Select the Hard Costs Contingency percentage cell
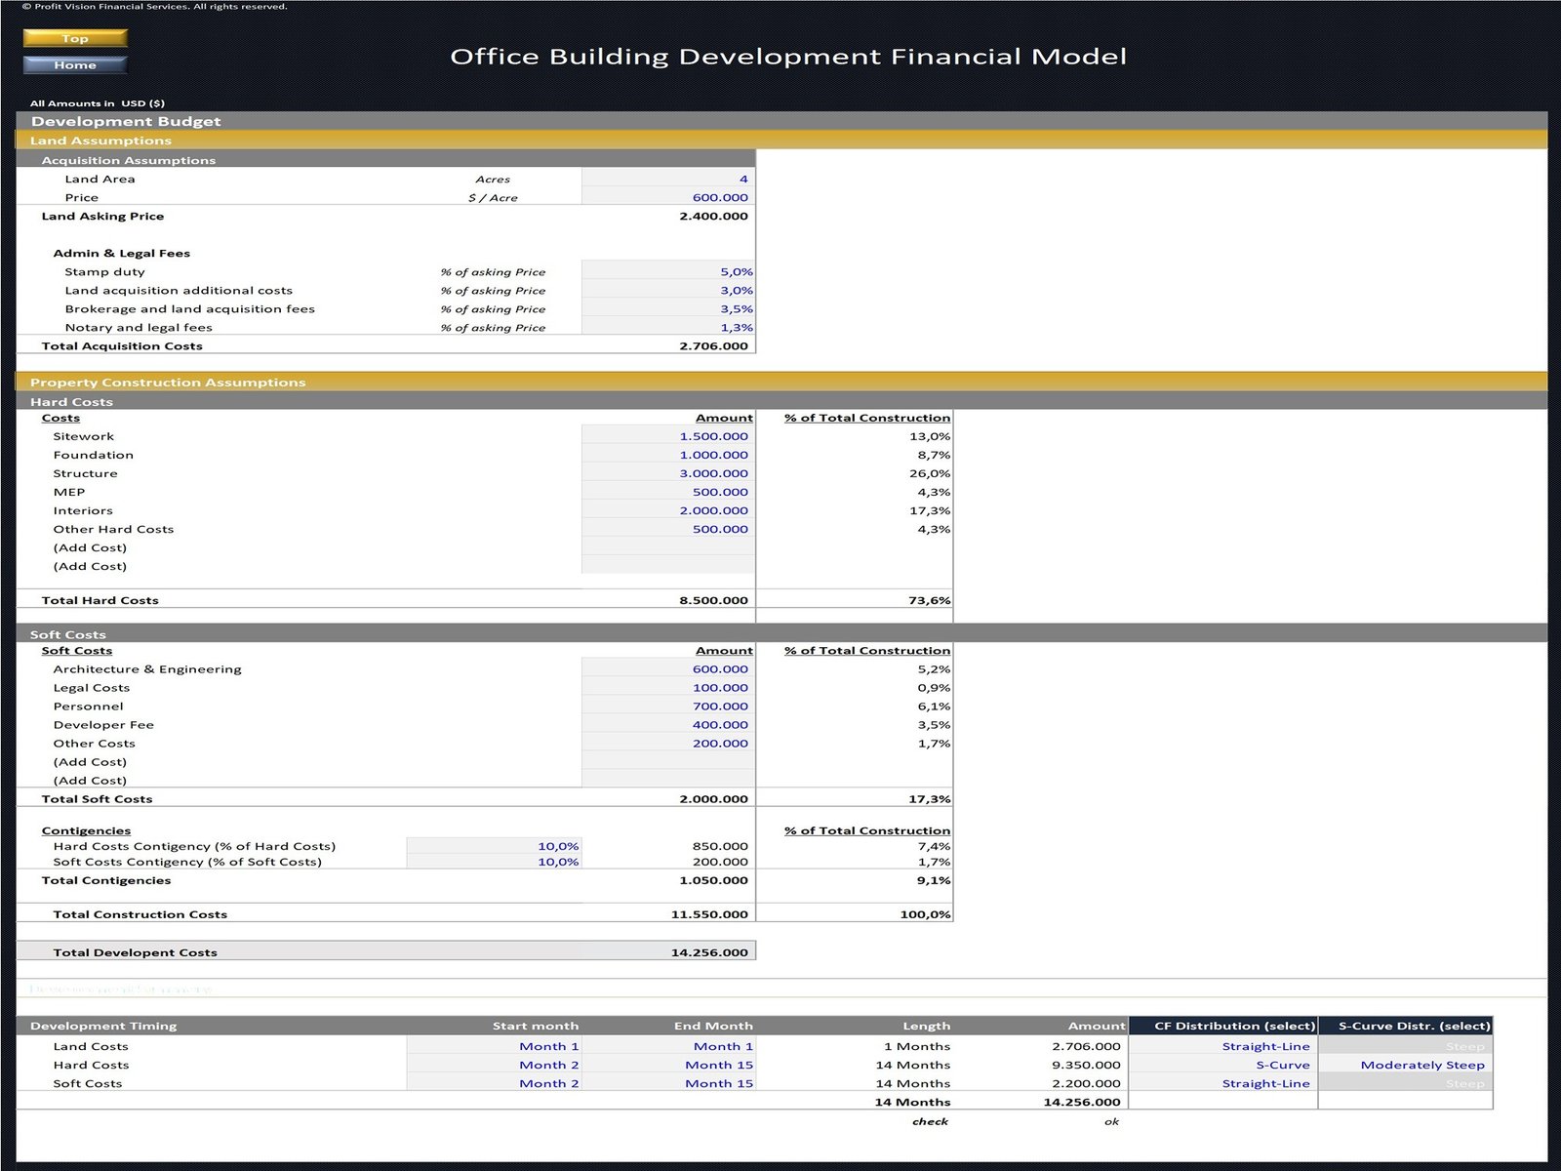This screenshot has width=1561, height=1171. pos(494,846)
